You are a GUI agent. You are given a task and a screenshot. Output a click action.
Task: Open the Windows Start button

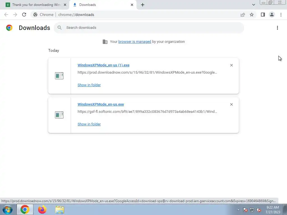click(x=8, y=209)
